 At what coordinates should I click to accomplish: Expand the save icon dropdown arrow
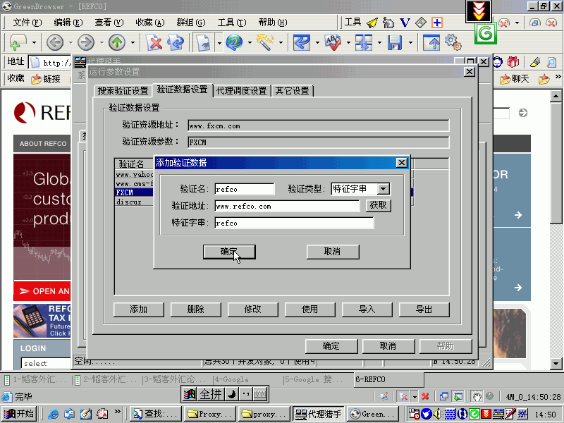(410, 42)
